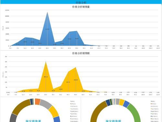The image size is (162, 122).
Task: Click the 11.2 X-axis label in the blue chart
Action: pyautogui.click(x=25, y=48)
